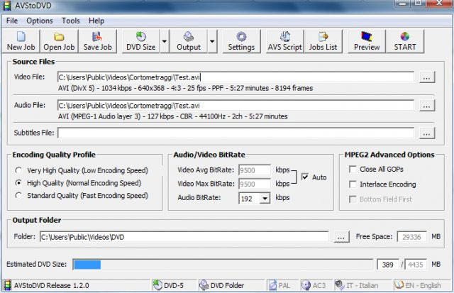
Task: Enable Interlace Encoding option
Action: pos(353,184)
